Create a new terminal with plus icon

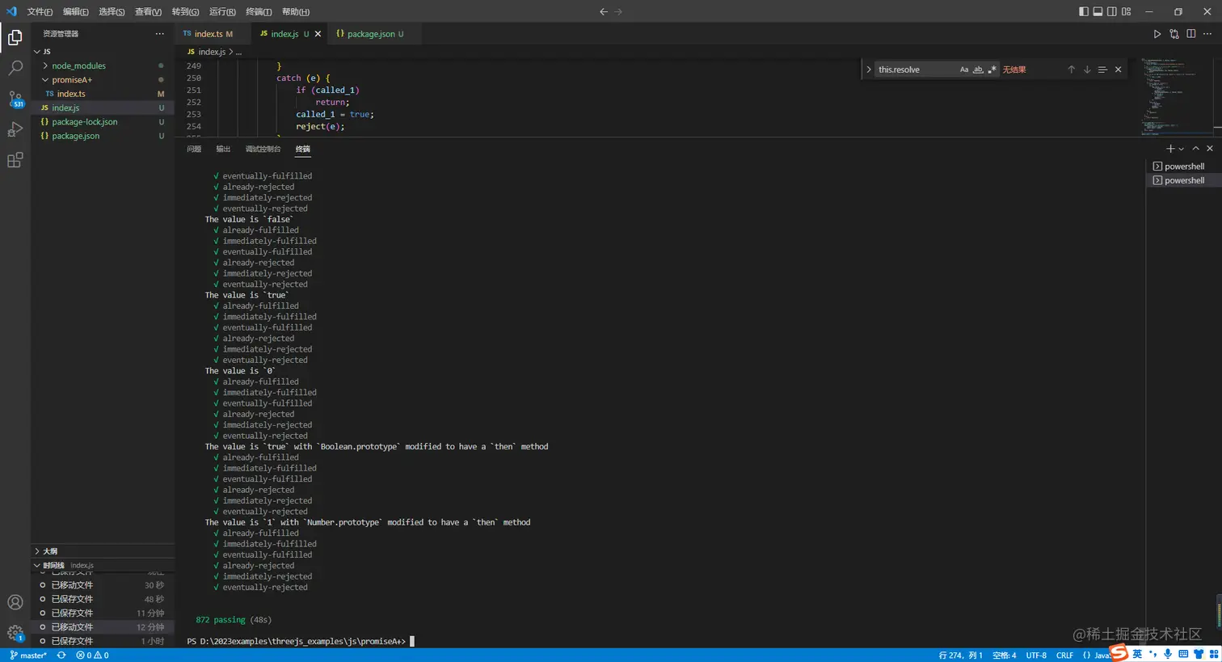(1170, 149)
